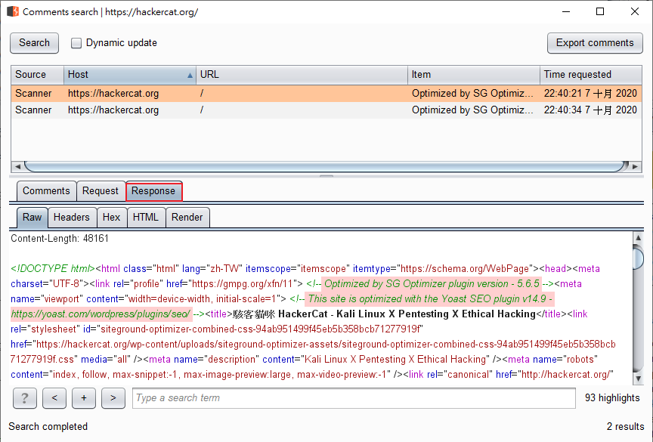Click highlighted yoast.com/wordpress/plugins/seo link text

pos(101,314)
